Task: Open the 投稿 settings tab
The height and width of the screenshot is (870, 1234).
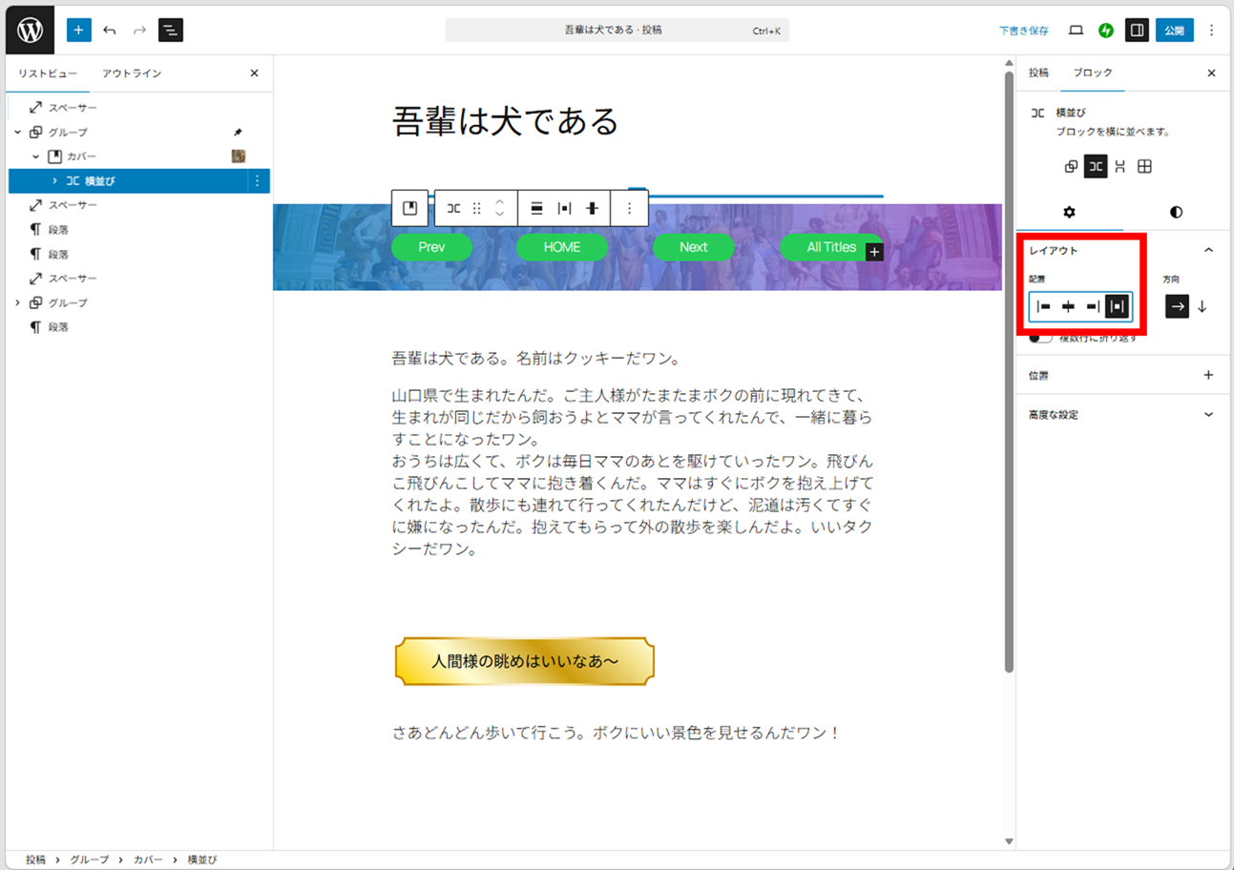Action: [1038, 73]
